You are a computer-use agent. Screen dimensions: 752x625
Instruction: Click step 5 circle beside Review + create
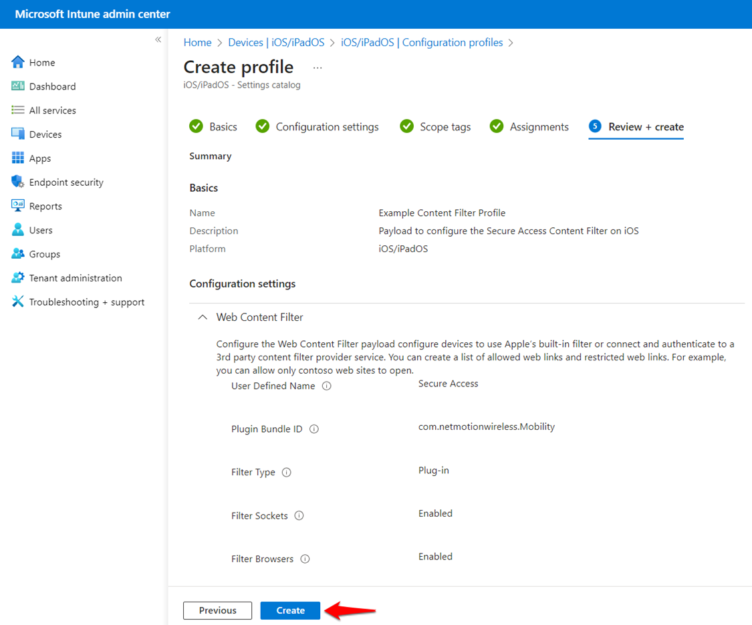tap(595, 126)
